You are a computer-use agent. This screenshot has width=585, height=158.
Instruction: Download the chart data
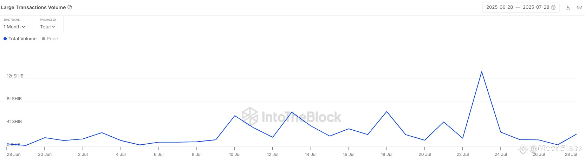(568, 7)
